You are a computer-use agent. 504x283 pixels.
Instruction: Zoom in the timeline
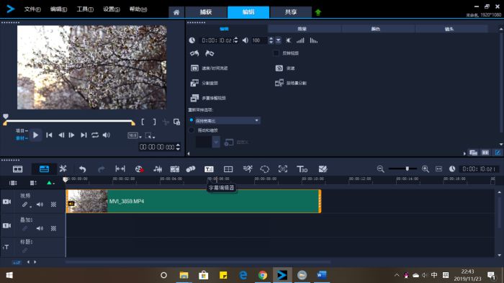coord(426,169)
